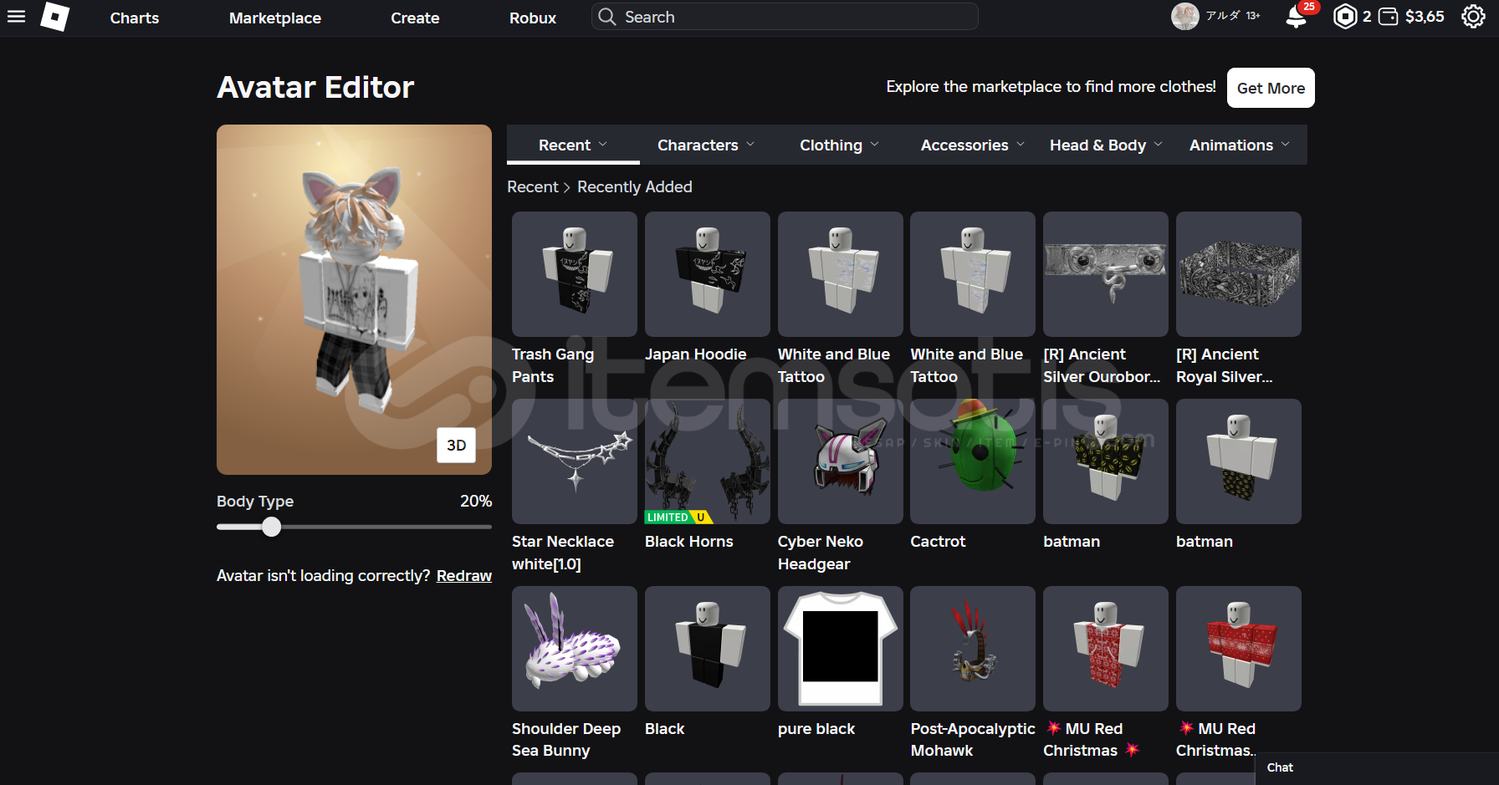Image resolution: width=1499 pixels, height=785 pixels.
Task: Click the 20% body type value
Action: click(x=476, y=502)
